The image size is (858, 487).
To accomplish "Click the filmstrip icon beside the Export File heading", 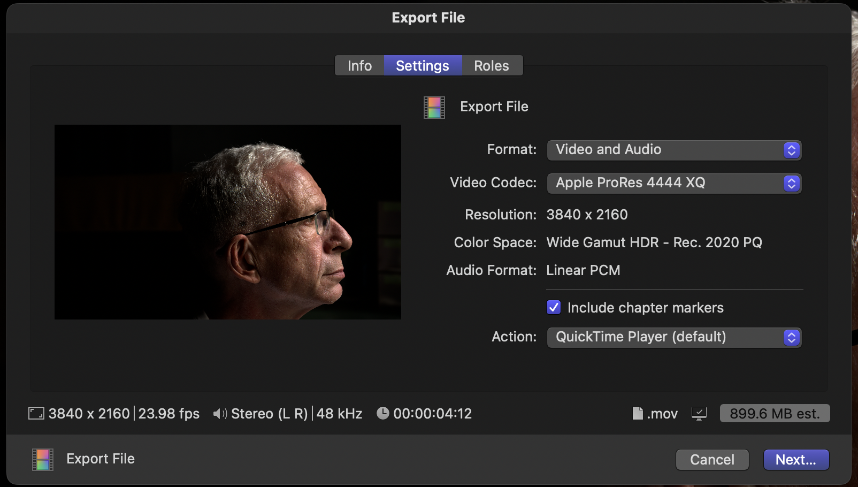I will [434, 107].
